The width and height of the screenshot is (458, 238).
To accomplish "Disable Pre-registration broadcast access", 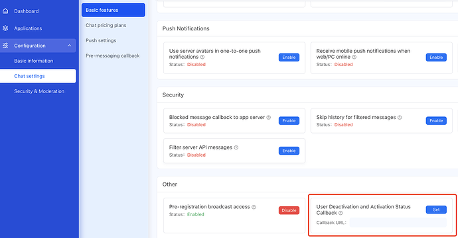I will point(289,210).
